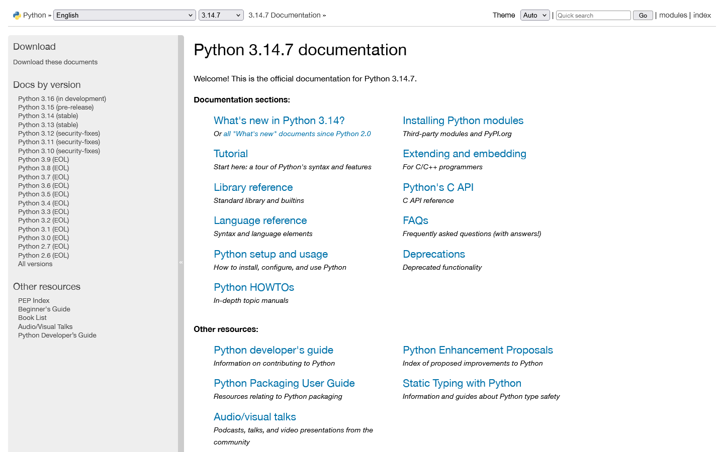
Task: Open Installing Python modules
Action: click(463, 121)
